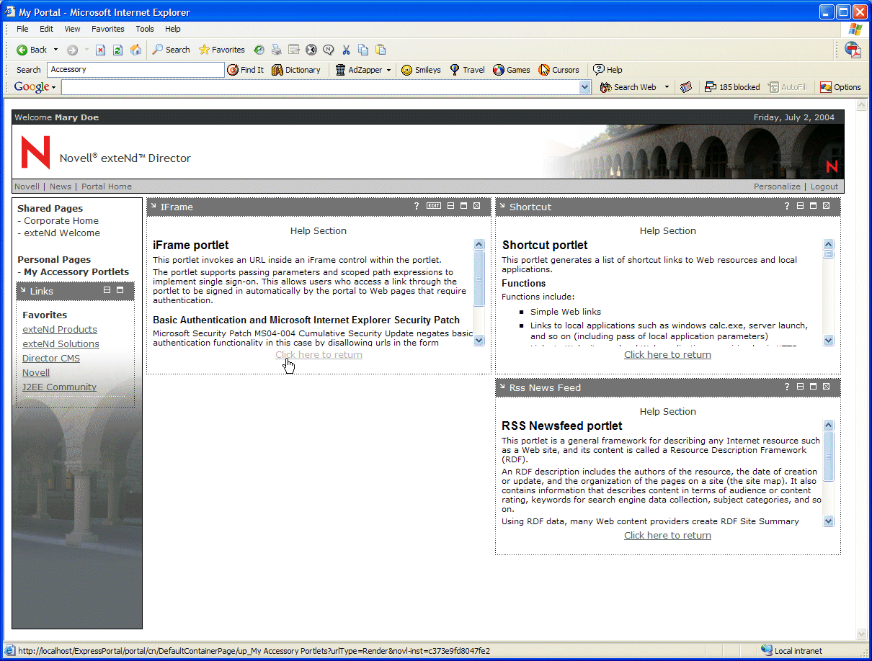
Task: Remove the Rss News Feed portlet
Action: (826, 387)
